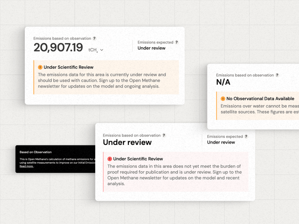299x224 pixels.
Task: Click Under review status in bottom card's expected column
Action: (x=221, y=142)
